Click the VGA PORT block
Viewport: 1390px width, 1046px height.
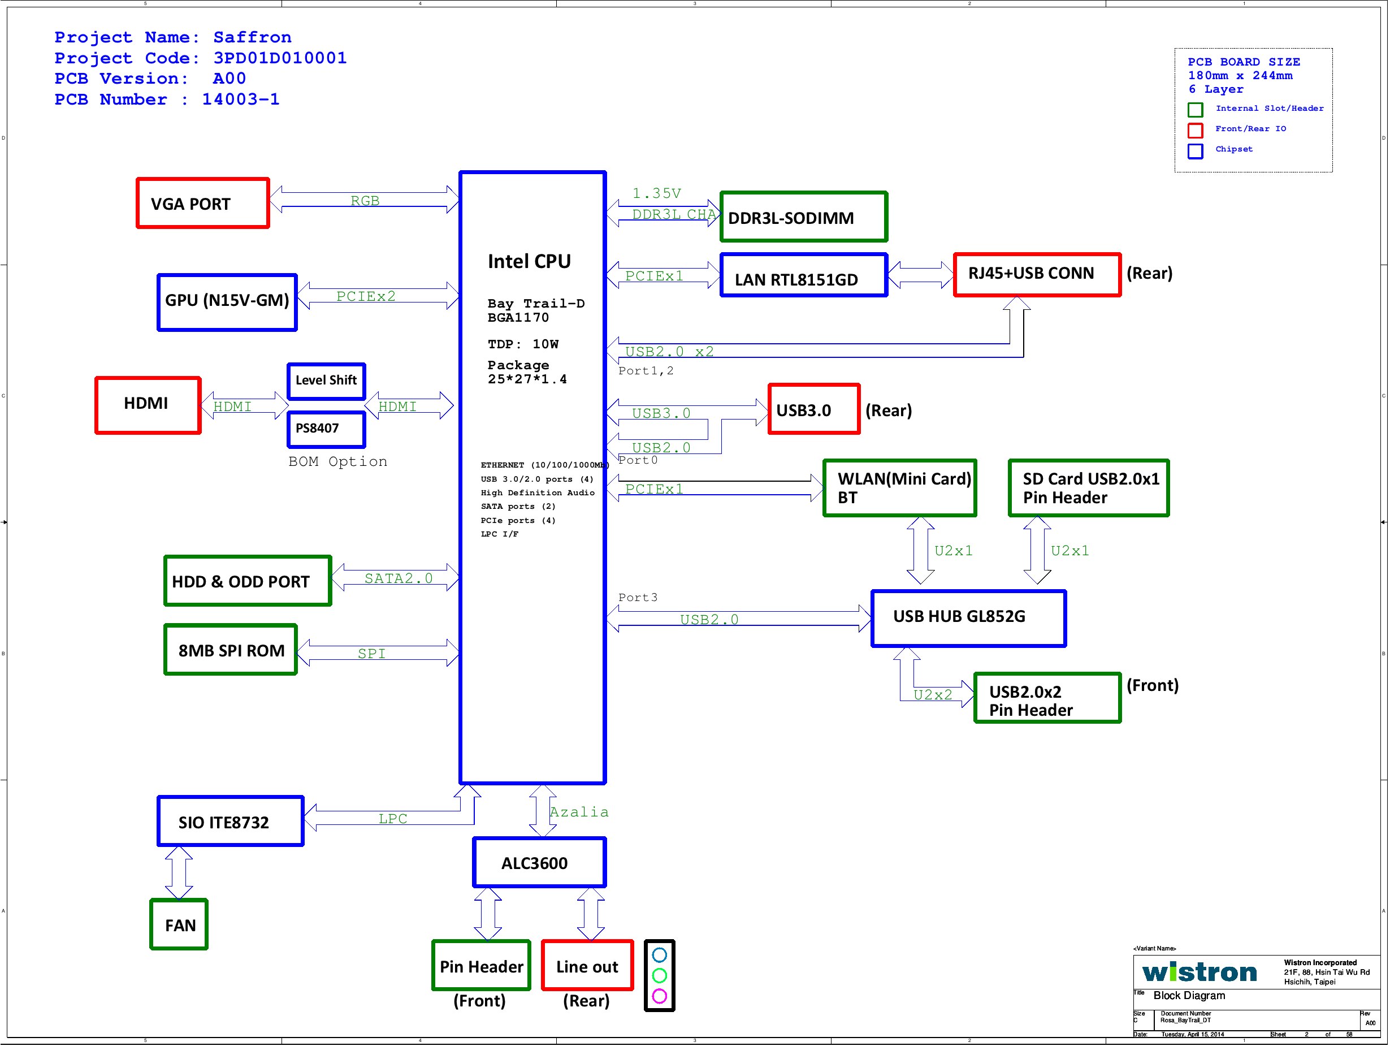click(x=203, y=203)
